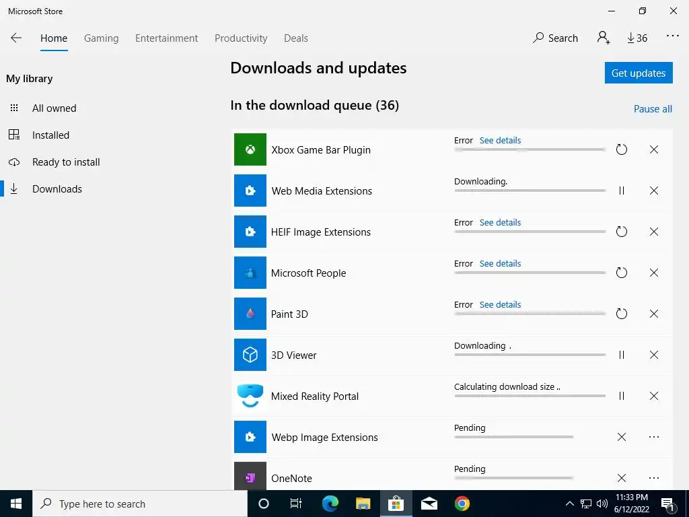Image resolution: width=689 pixels, height=517 pixels.
Task: Switch to the Entertainment tab
Action: click(167, 38)
